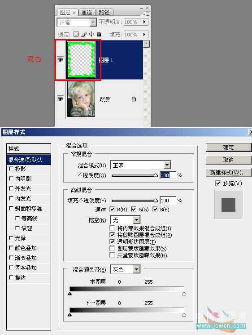This screenshot has height=335, width=252.
Task: Enable the 纹理 checkbox
Action: coord(17,228)
